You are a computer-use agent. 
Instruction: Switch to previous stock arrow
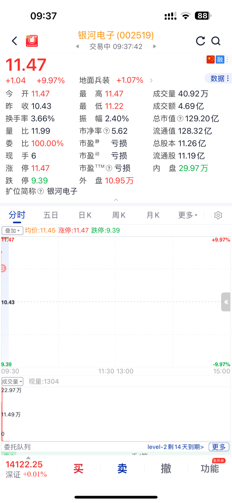77,47
